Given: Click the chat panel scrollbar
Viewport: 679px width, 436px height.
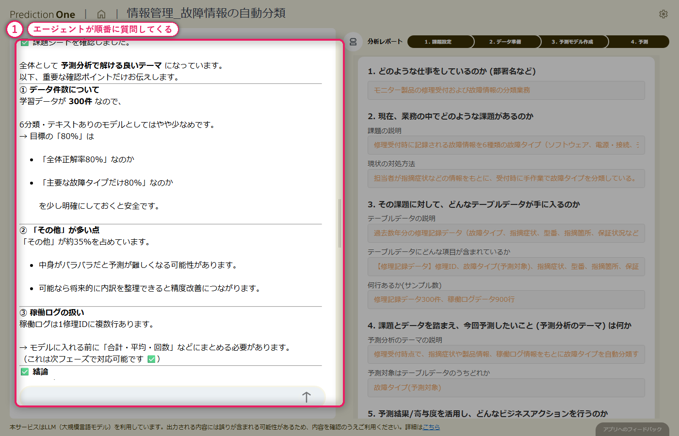Looking at the screenshot, I should click(x=339, y=223).
